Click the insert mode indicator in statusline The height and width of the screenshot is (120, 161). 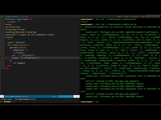[x=2, y=96]
